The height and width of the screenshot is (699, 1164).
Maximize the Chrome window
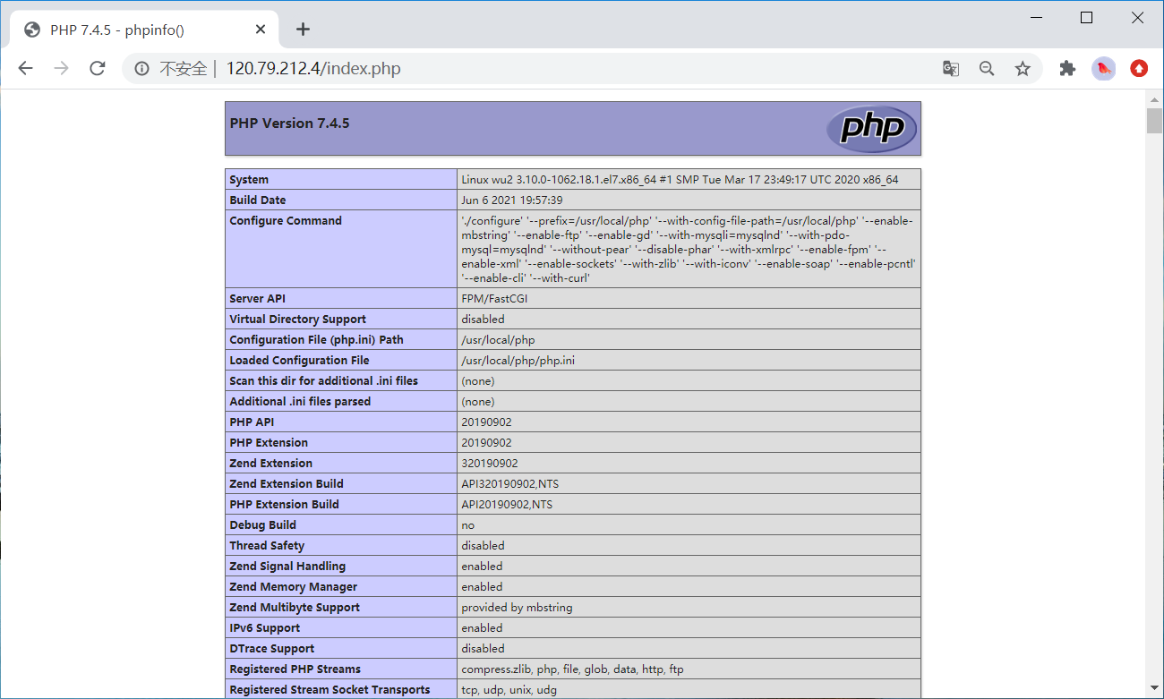click(x=1086, y=17)
